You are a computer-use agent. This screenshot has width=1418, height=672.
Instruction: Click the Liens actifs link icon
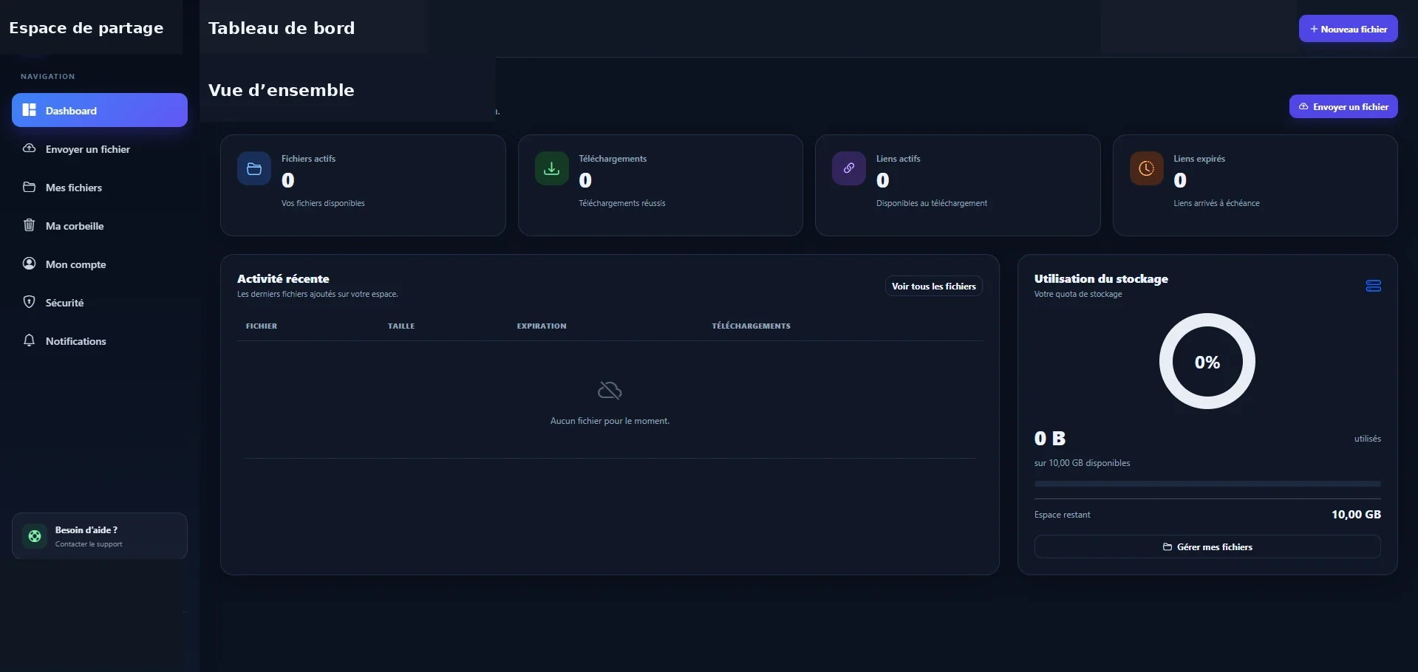[849, 168]
